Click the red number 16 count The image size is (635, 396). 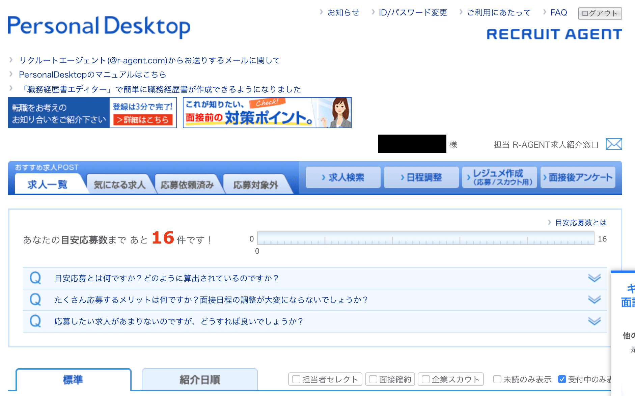pyautogui.click(x=163, y=237)
